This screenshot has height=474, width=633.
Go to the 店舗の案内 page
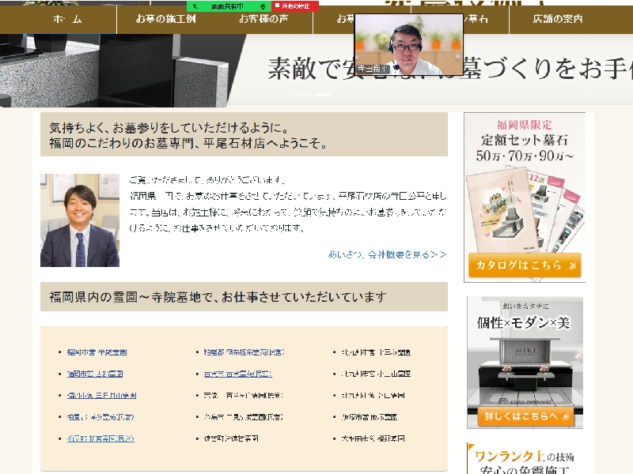pos(557,19)
